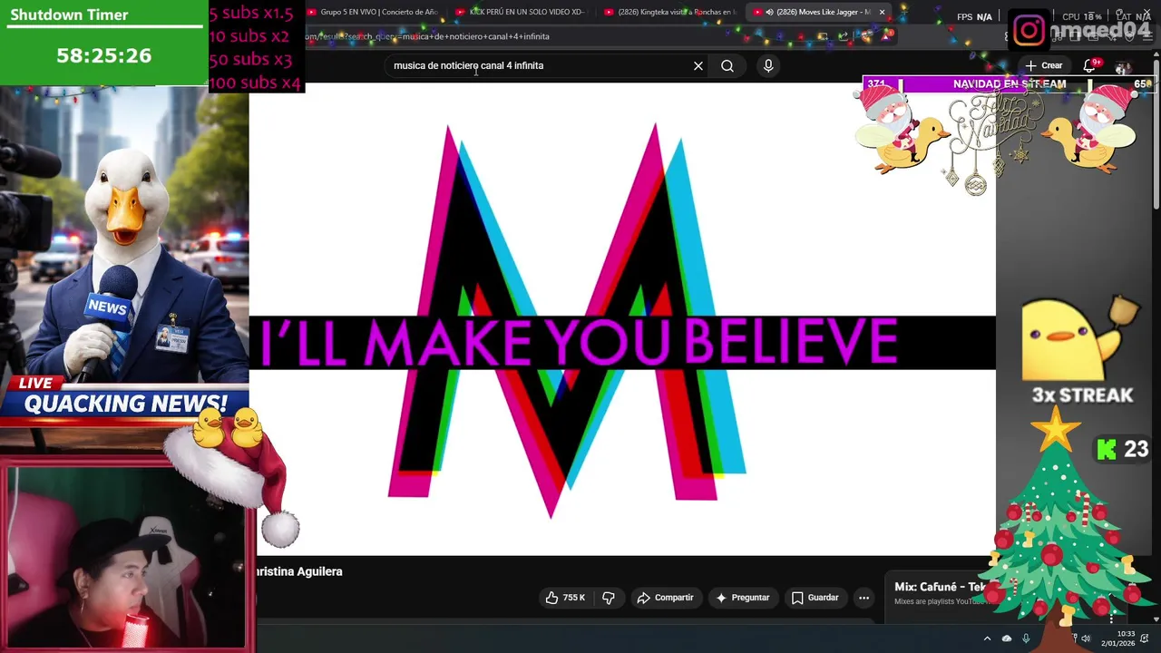Click the magnifier search button
The width and height of the screenshot is (1161, 653).
click(x=727, y=65)
